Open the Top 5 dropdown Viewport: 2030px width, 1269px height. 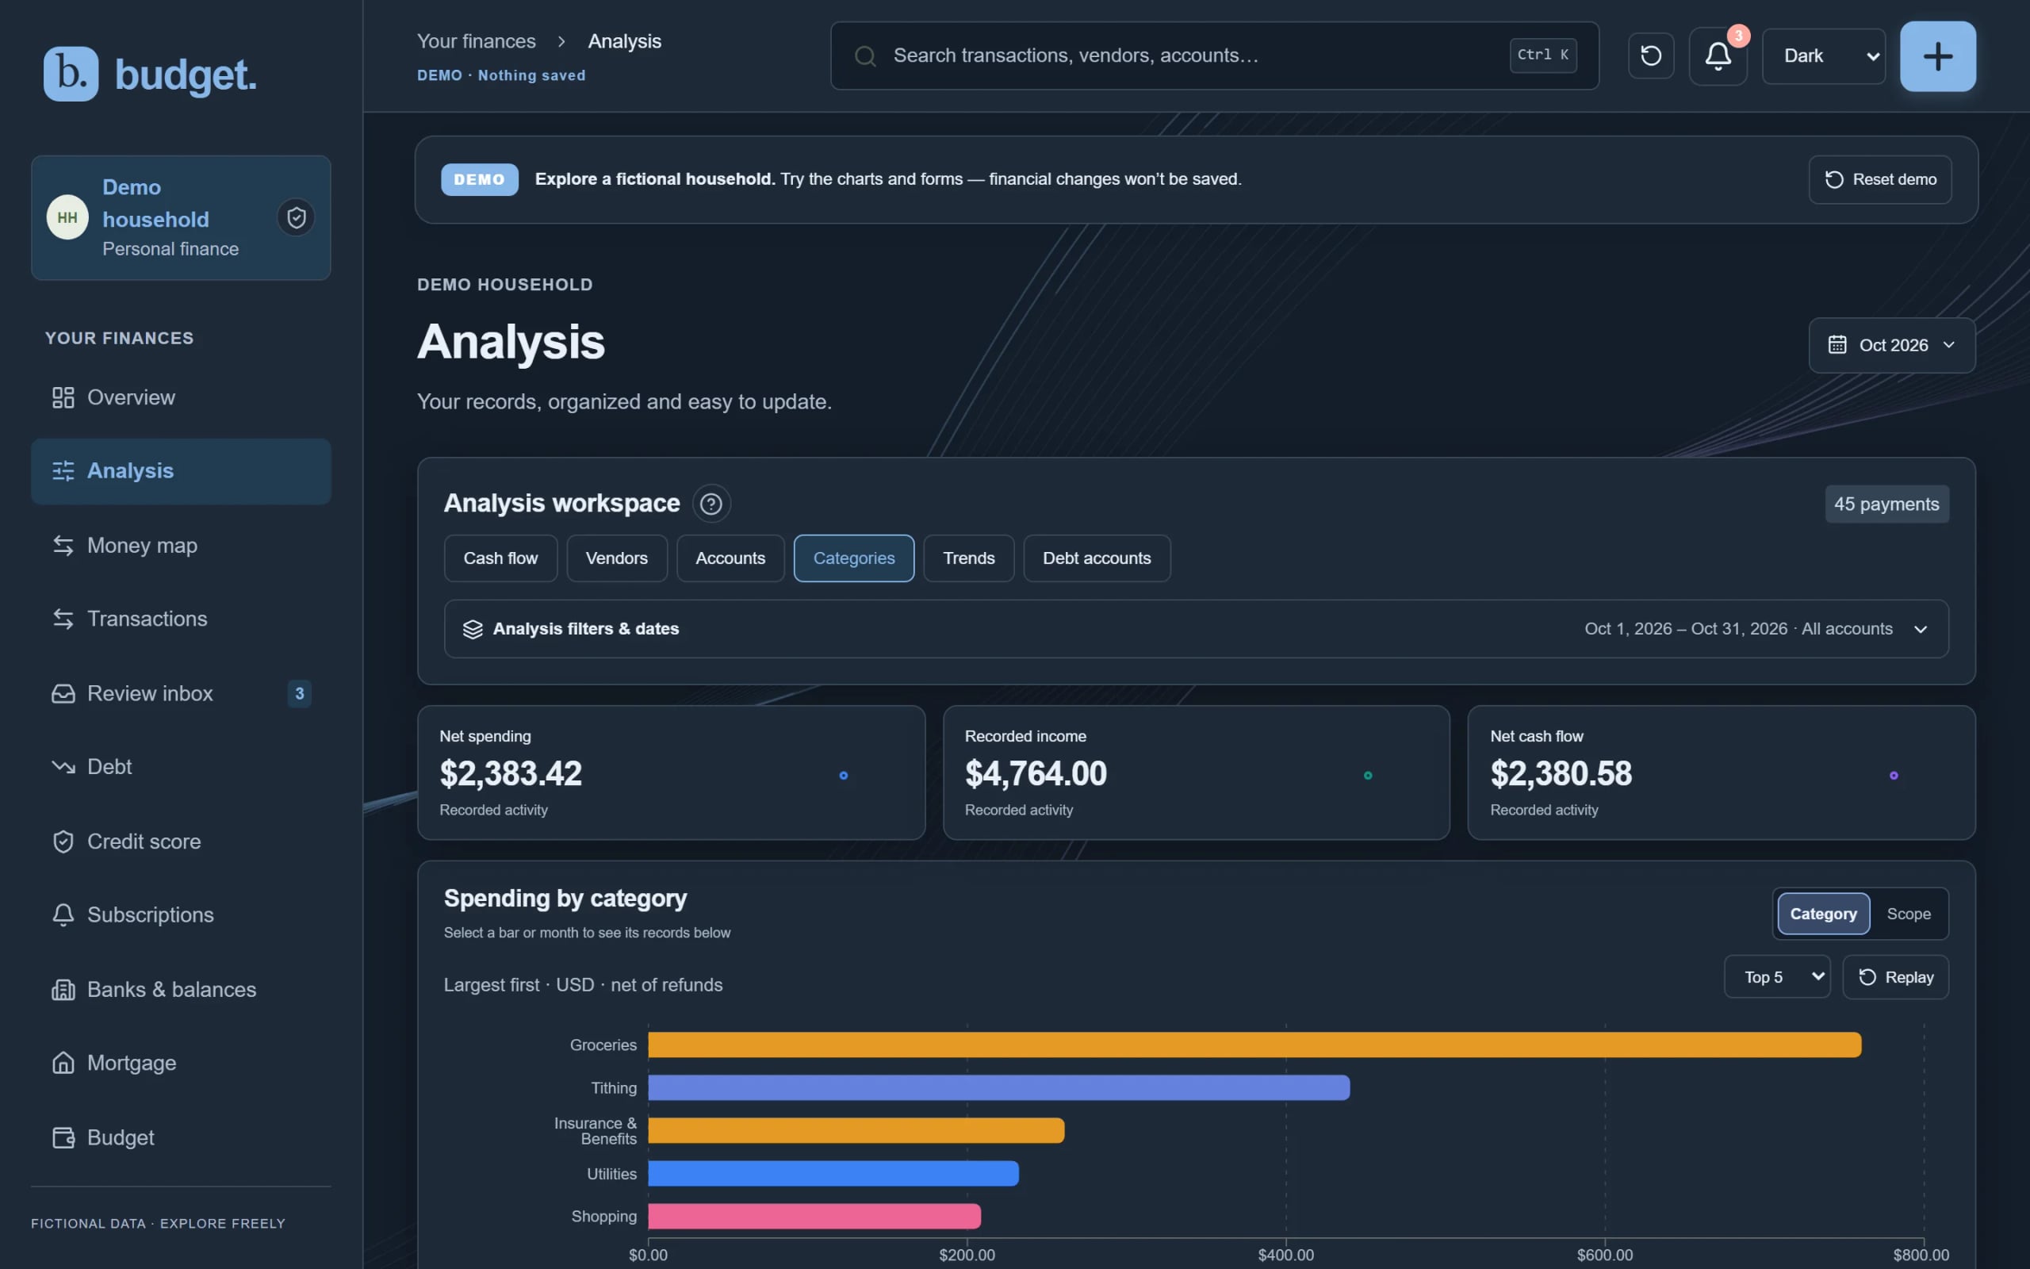coord(1777,977)
